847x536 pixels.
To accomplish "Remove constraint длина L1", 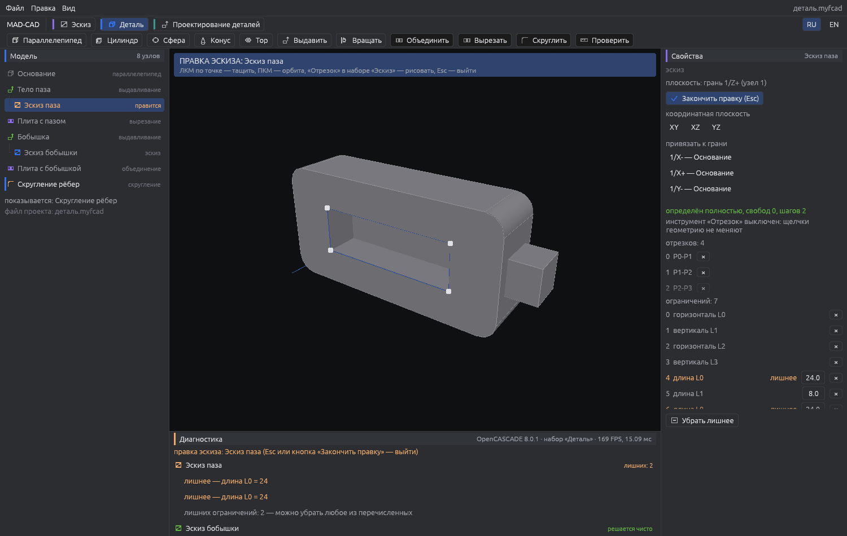I will tap(836, 394).
